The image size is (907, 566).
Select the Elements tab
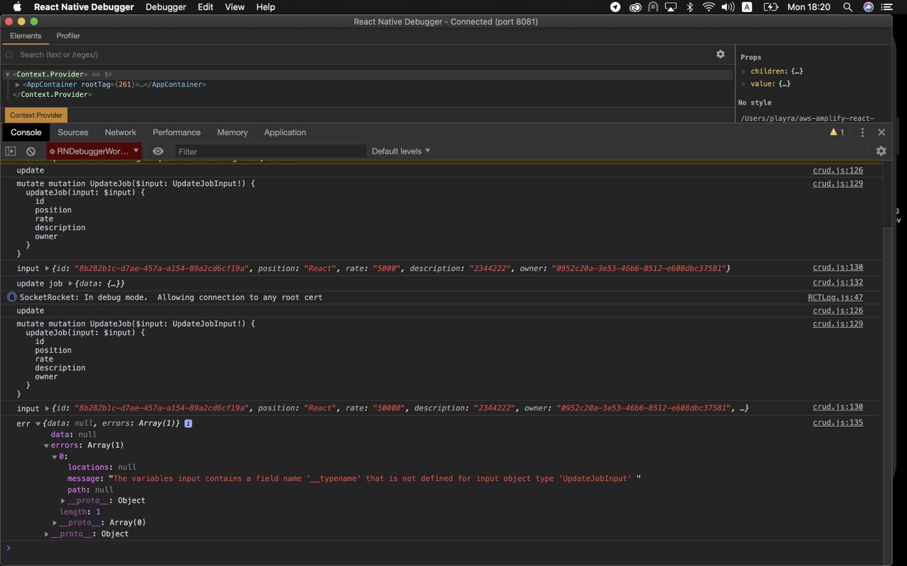(x=26, y=35)
